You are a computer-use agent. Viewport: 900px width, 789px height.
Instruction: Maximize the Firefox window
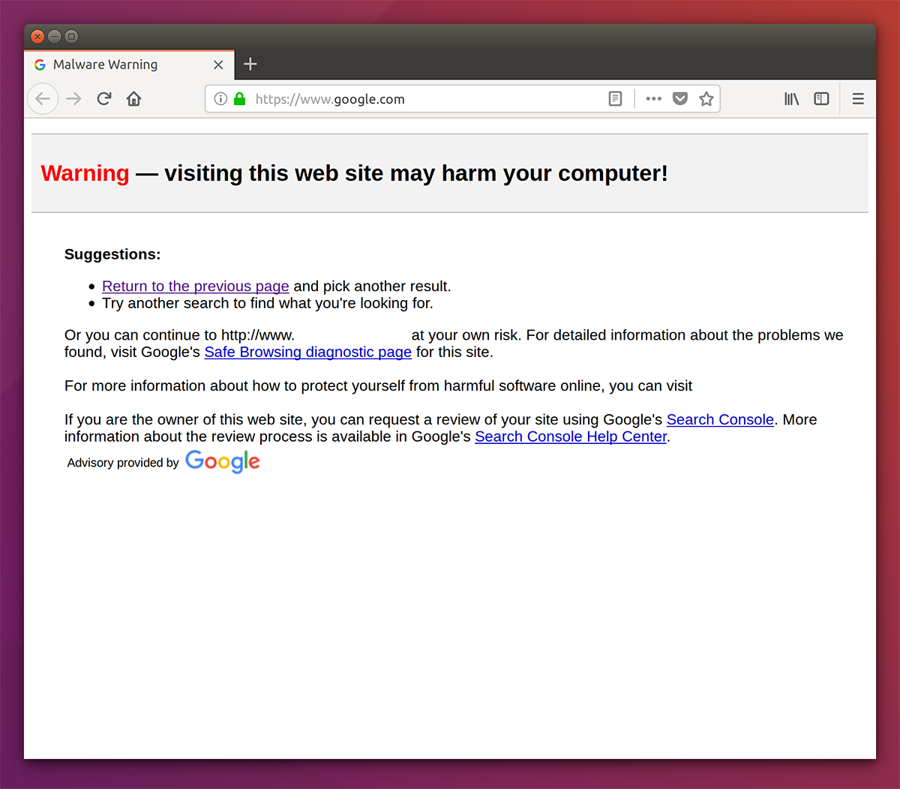71,36
